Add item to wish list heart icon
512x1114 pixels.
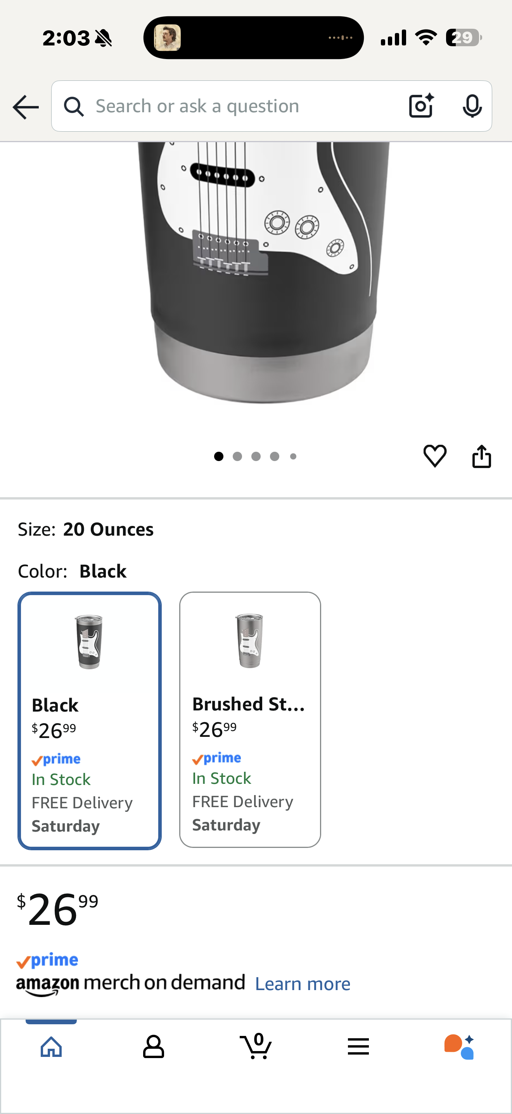(435, 456)
